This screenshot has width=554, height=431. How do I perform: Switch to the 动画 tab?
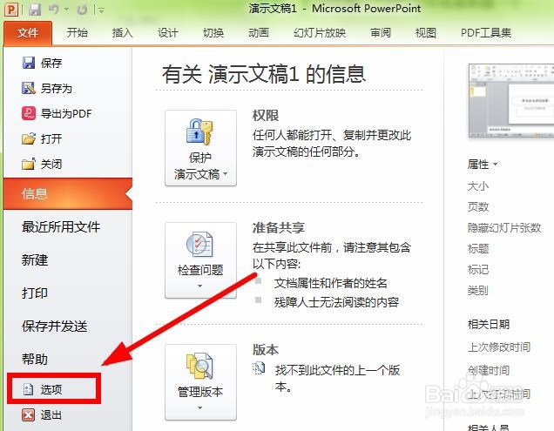click(x=259, y=33)
